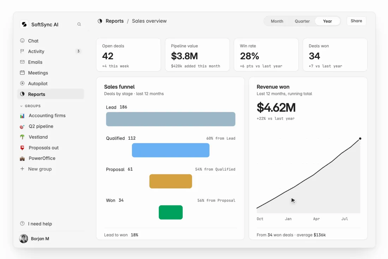Click the Activity badge showing 3
Image resolution: width=388 pixels, height=259 pixels.
pos(78,51)
